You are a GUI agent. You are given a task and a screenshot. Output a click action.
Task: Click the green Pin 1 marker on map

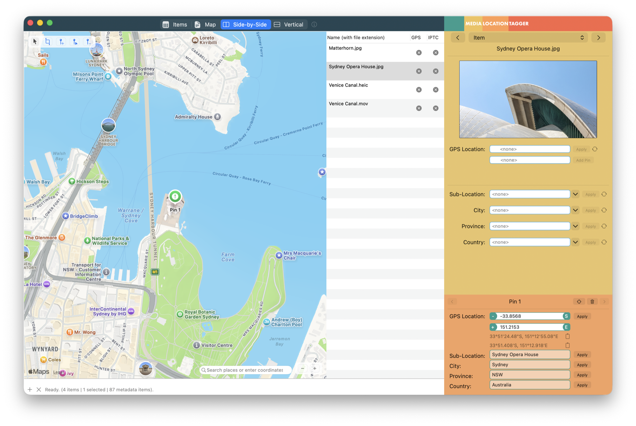tap(175, 196)
